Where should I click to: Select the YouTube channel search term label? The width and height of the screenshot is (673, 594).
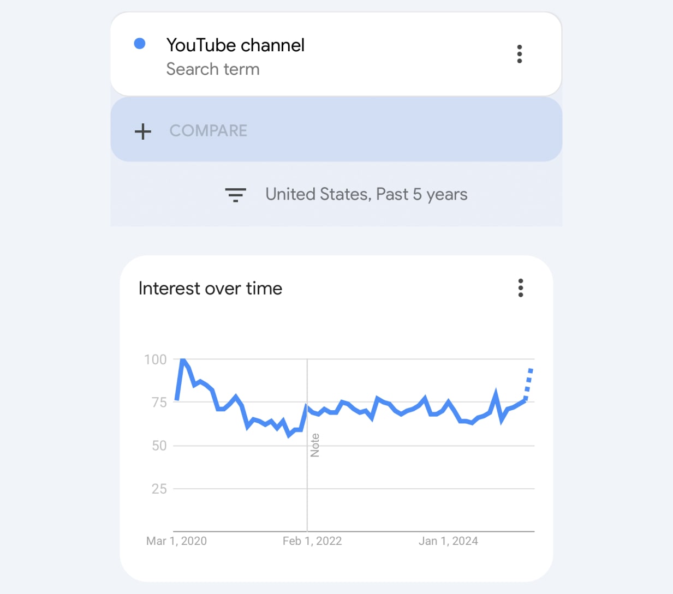click(235, 45)
